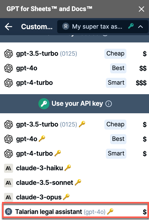Open the My super tax assistant dropdown
149x220 pixels.
[x=103, y=27]
